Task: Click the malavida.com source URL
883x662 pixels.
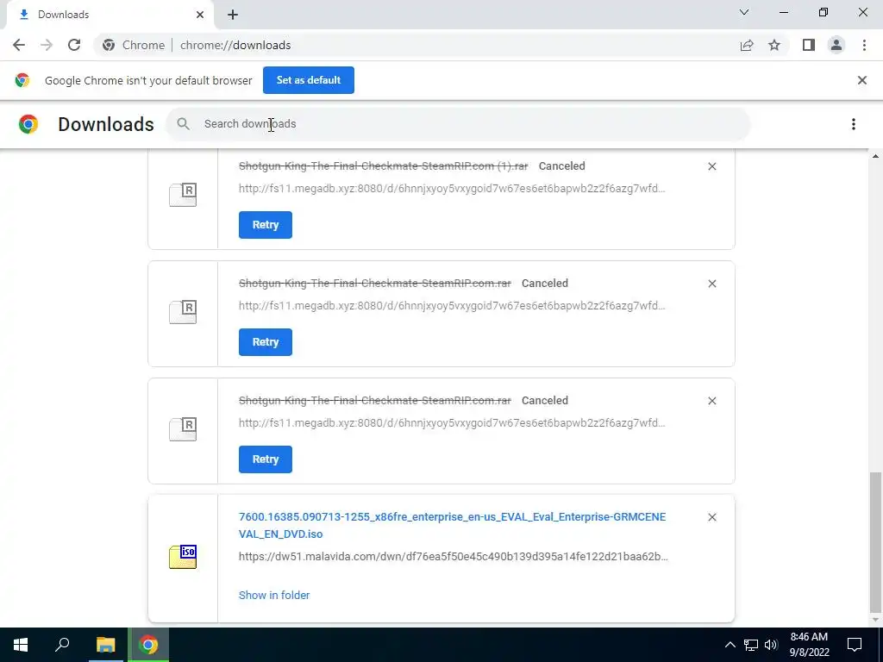Action: click(454, 556)
